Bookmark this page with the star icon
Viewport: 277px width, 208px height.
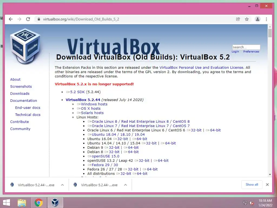(x=247, y=19)
